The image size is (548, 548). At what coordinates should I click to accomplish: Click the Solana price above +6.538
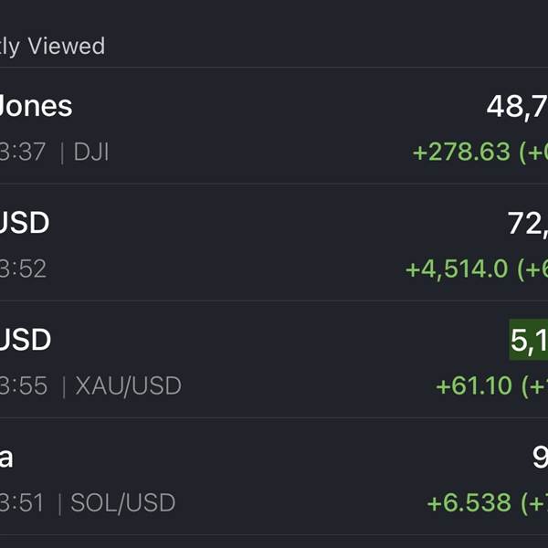540,457
